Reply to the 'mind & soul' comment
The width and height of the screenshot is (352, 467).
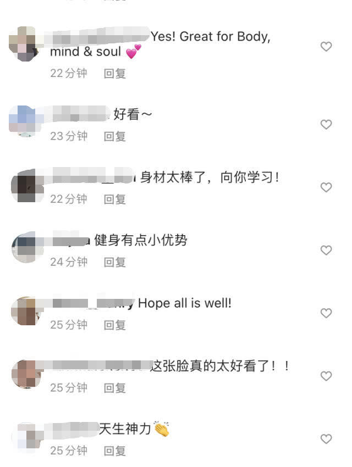pos(115,74)
